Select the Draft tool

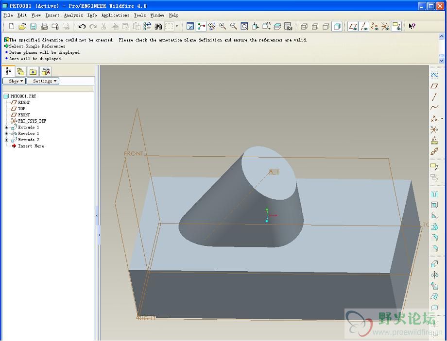(434, 227)
